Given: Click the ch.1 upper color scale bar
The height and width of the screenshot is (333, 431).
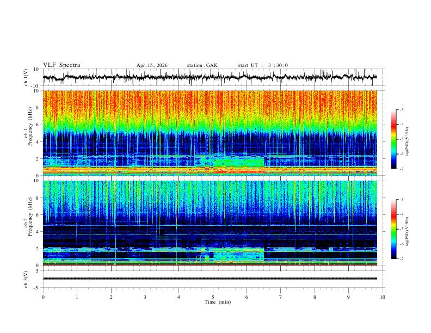Looking at the screenshot, I should click(393, 139).
